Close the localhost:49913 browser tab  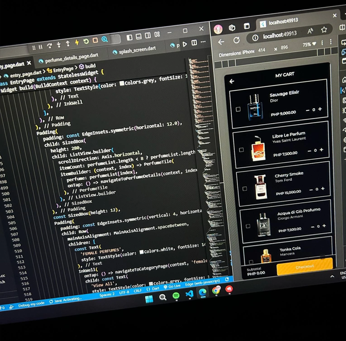[x=335, y=15]
